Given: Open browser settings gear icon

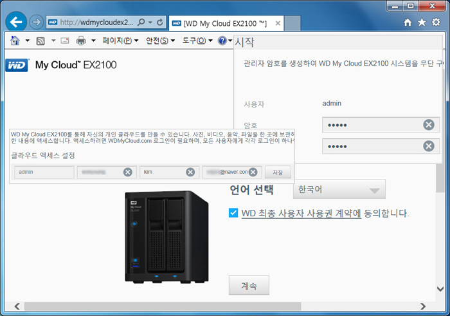Looking at the screenshot, I should point(437,22).
